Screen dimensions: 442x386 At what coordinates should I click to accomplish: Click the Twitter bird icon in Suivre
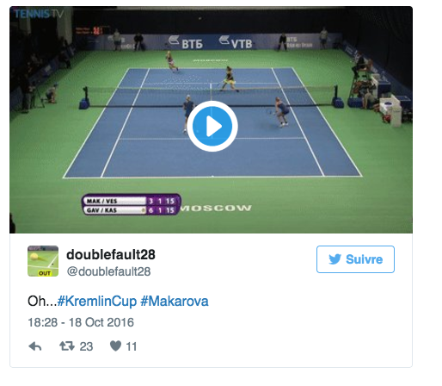[335, 259]
